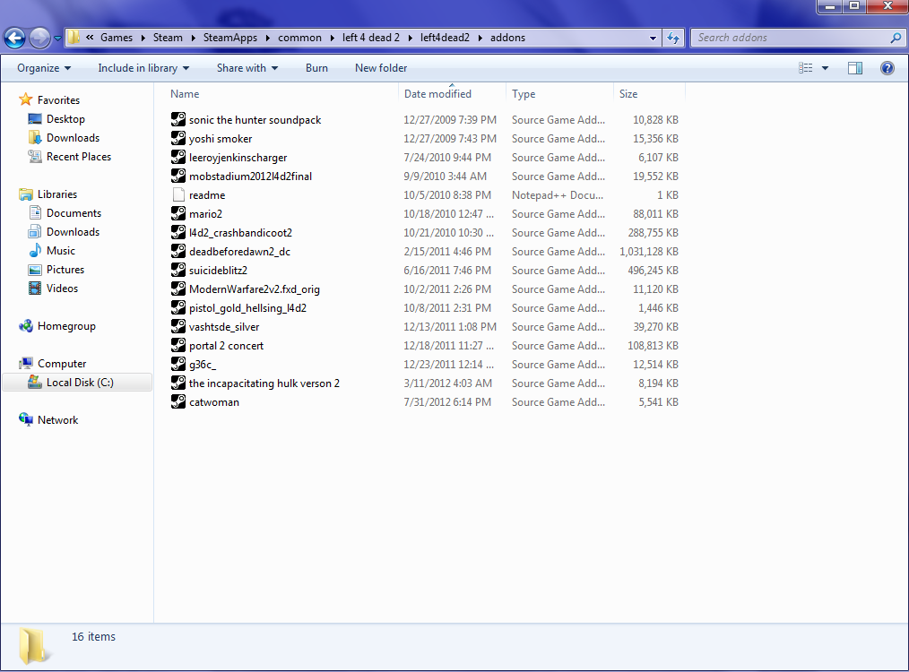Viewport: 909px width, 672px height.
Task: Select the readme document icon
Action: coord(178,194)
